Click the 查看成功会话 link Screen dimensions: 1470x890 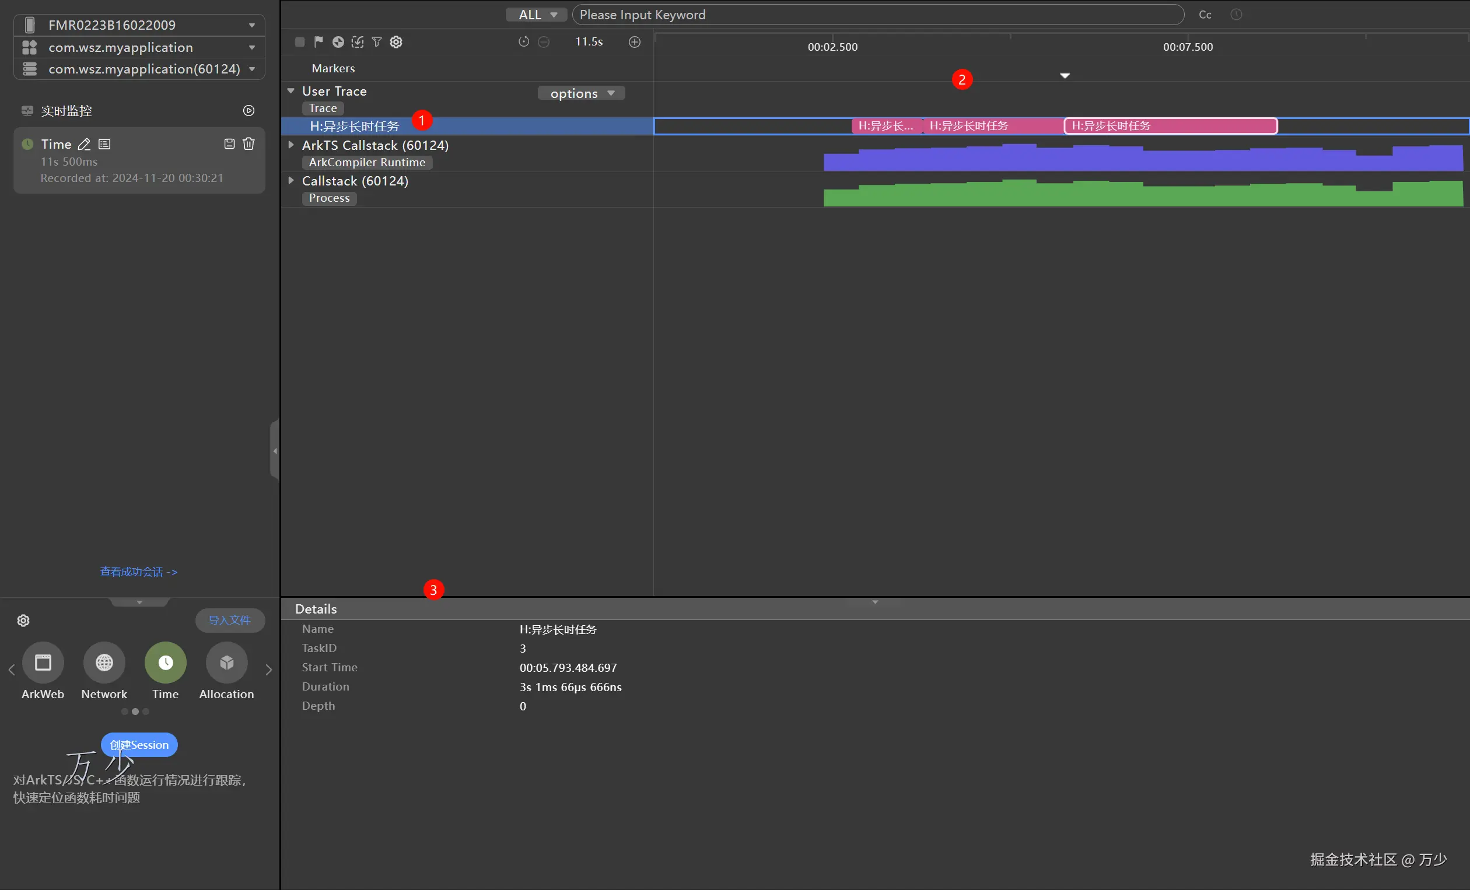click(x=138, y=572)
